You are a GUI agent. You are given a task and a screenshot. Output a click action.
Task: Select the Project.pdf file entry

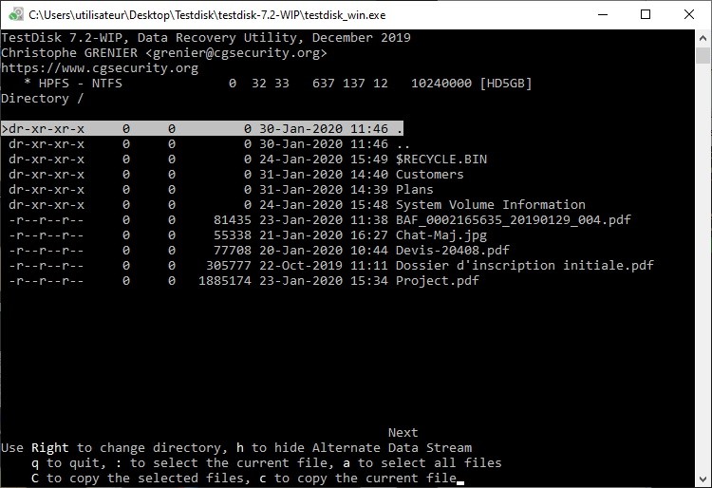pos(437,280)
